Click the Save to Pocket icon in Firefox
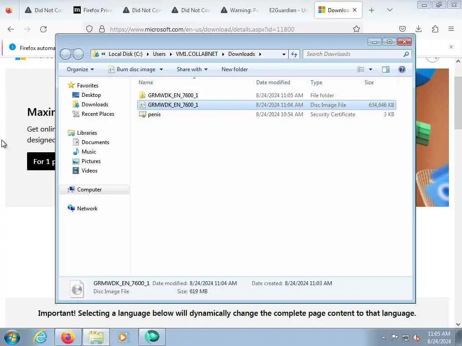The width and height of the screenshot is (462, 346). pos(402,29)
